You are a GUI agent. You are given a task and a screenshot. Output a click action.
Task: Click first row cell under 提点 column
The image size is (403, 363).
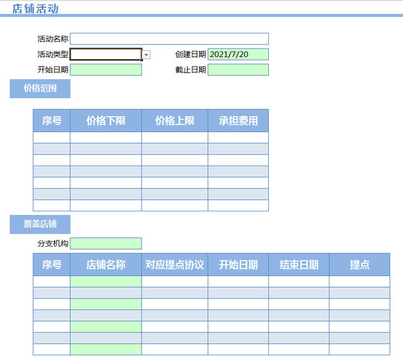point(359,282)
